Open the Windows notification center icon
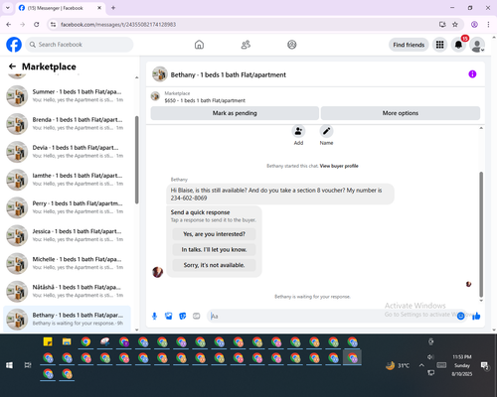Screen dimensions: 497x397 (485, 365)
